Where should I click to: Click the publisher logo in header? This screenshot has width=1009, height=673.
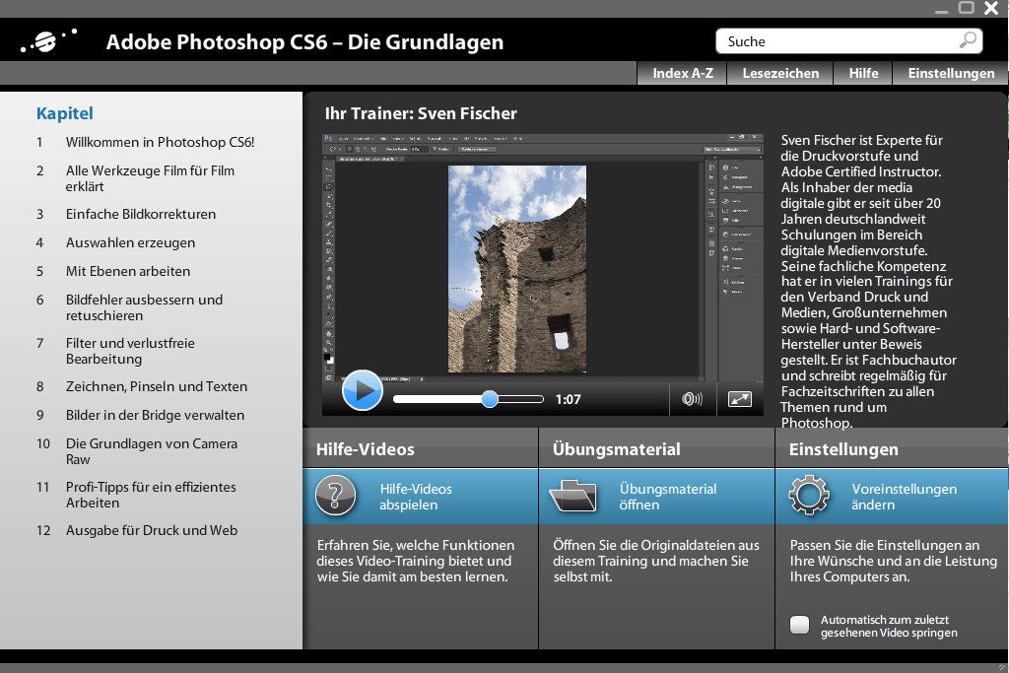[48, 41]
